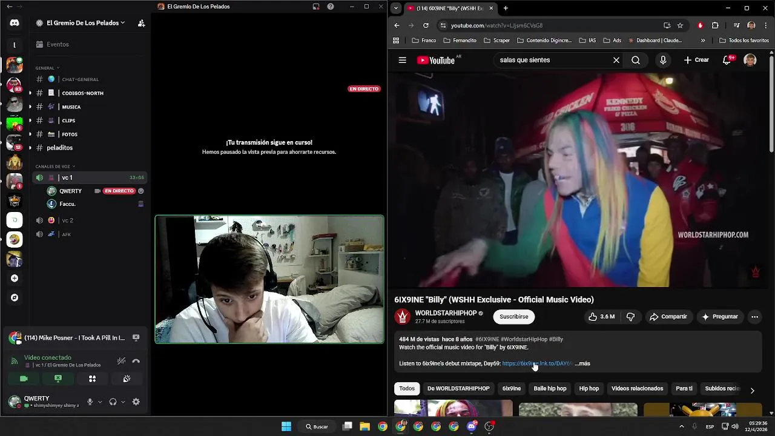
Task: Open the Franco bookmarks folder
Action: tap(424, 41)
